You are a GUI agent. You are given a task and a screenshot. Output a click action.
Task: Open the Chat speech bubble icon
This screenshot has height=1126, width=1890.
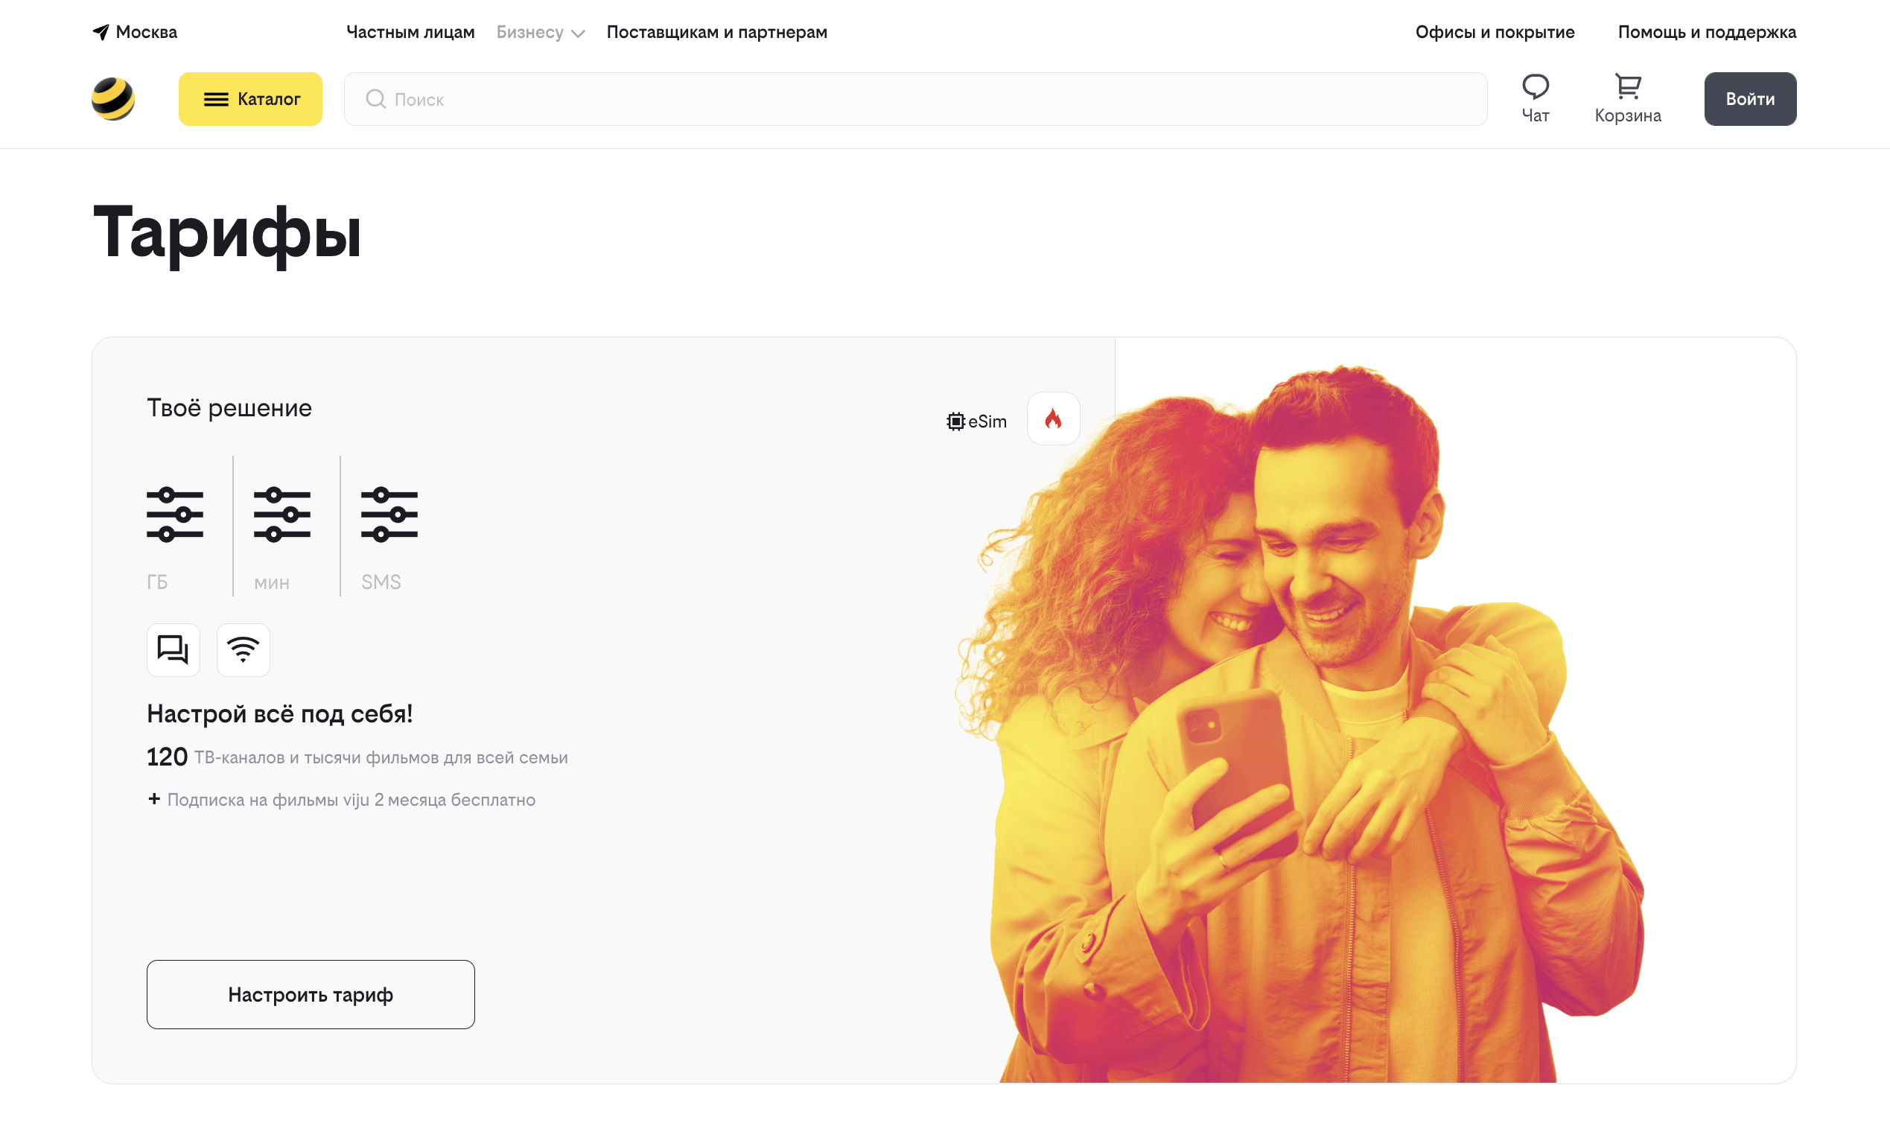pyautogui.click(x=1535, y=86)
